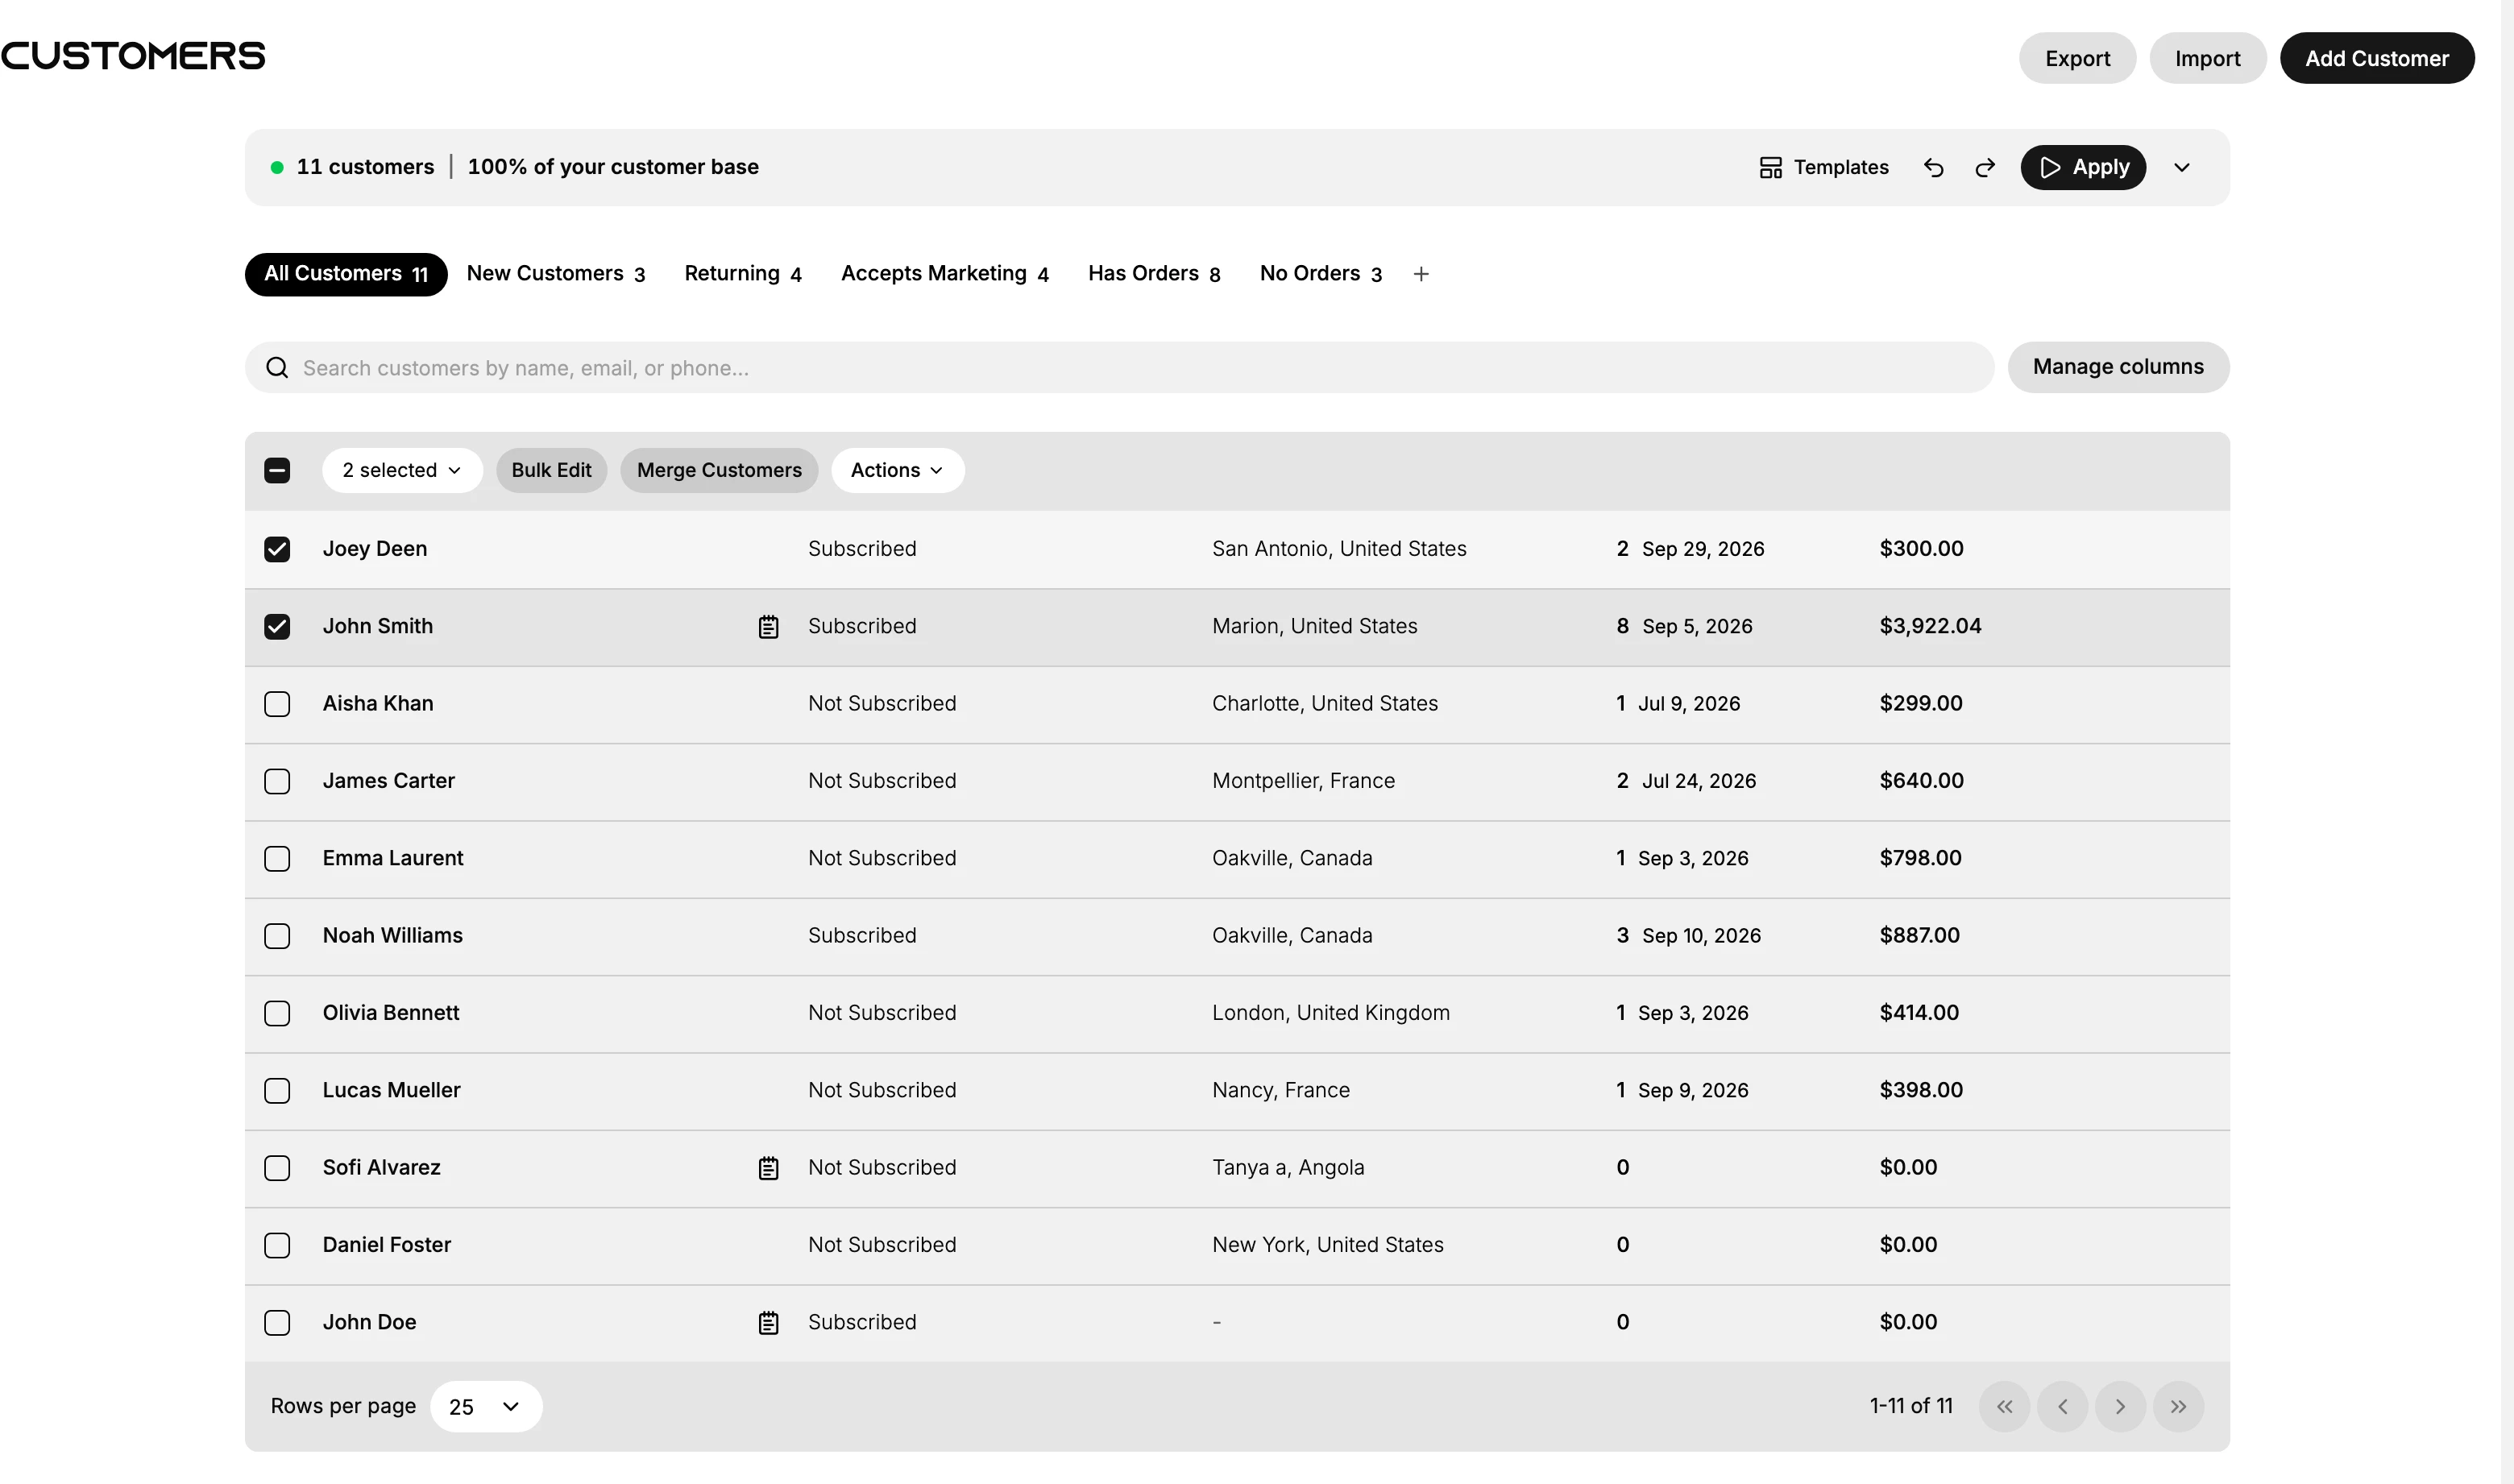2514x1484 pixels.
Task: Click the undo arrow icon
Action: point(1933,168)
